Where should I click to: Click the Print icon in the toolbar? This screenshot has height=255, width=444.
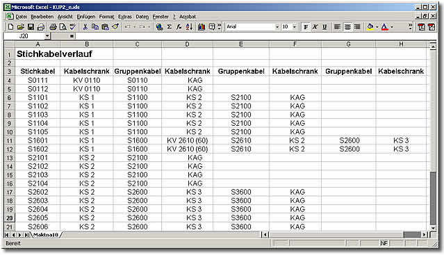(x=53, y=27)
